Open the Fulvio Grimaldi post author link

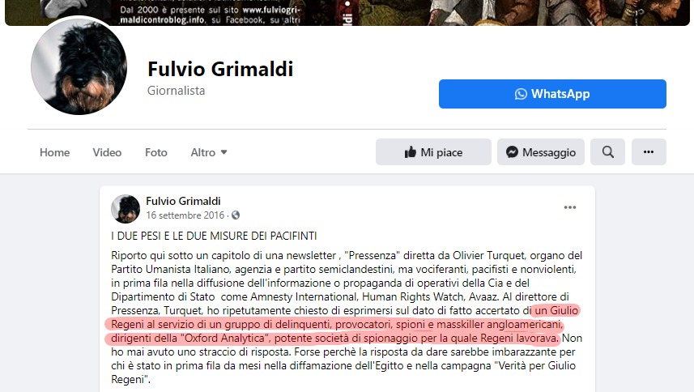[x=183, y=201]
